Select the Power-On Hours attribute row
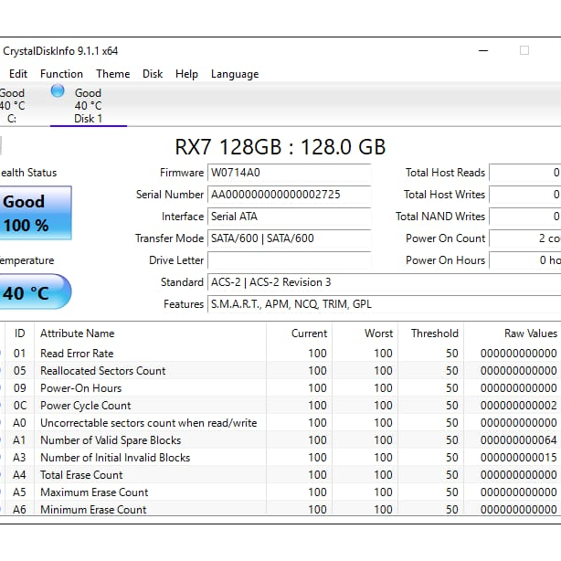The image size is (561, 561). pos(280,388)
